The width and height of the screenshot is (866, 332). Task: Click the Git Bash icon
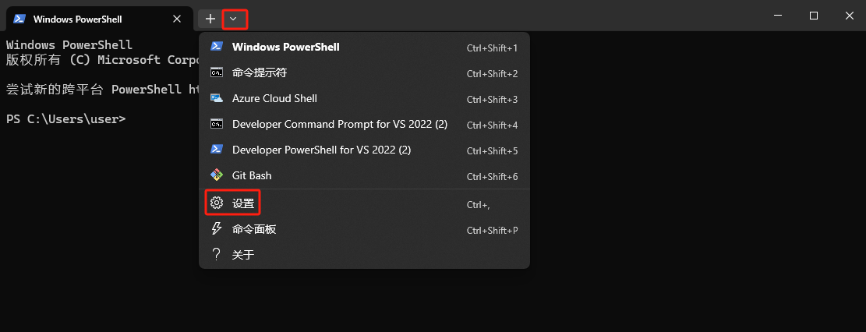217,175
